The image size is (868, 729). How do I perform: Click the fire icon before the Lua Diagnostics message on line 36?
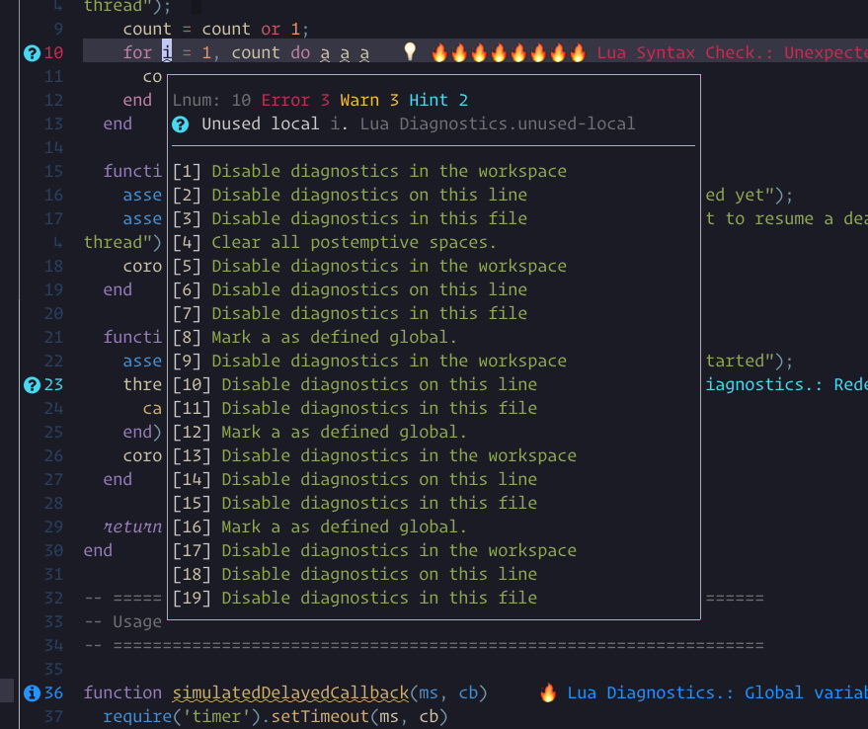[548, 692]
